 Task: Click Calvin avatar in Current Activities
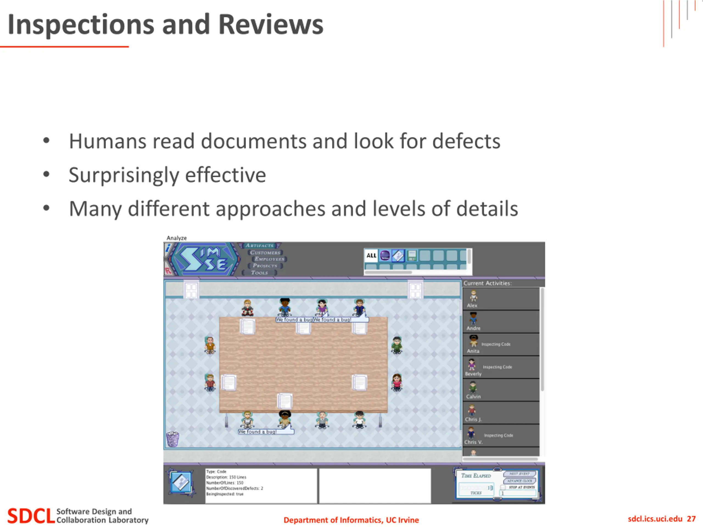[473, 387]
